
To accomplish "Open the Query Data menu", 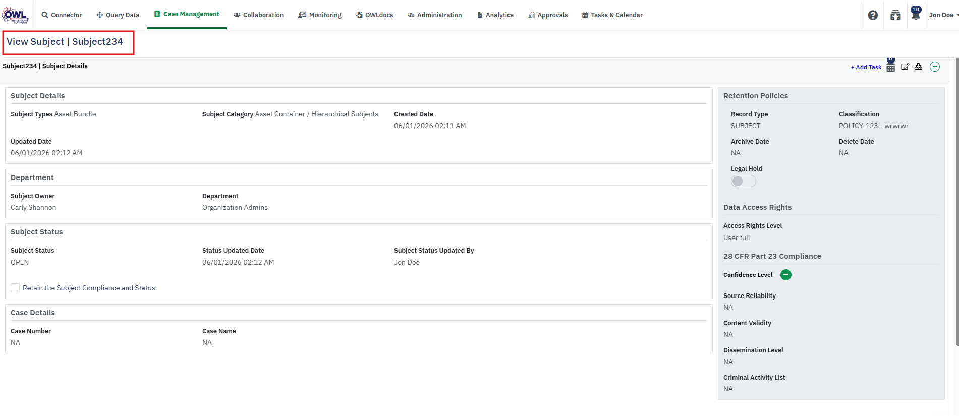I will (x=118, y=15).
